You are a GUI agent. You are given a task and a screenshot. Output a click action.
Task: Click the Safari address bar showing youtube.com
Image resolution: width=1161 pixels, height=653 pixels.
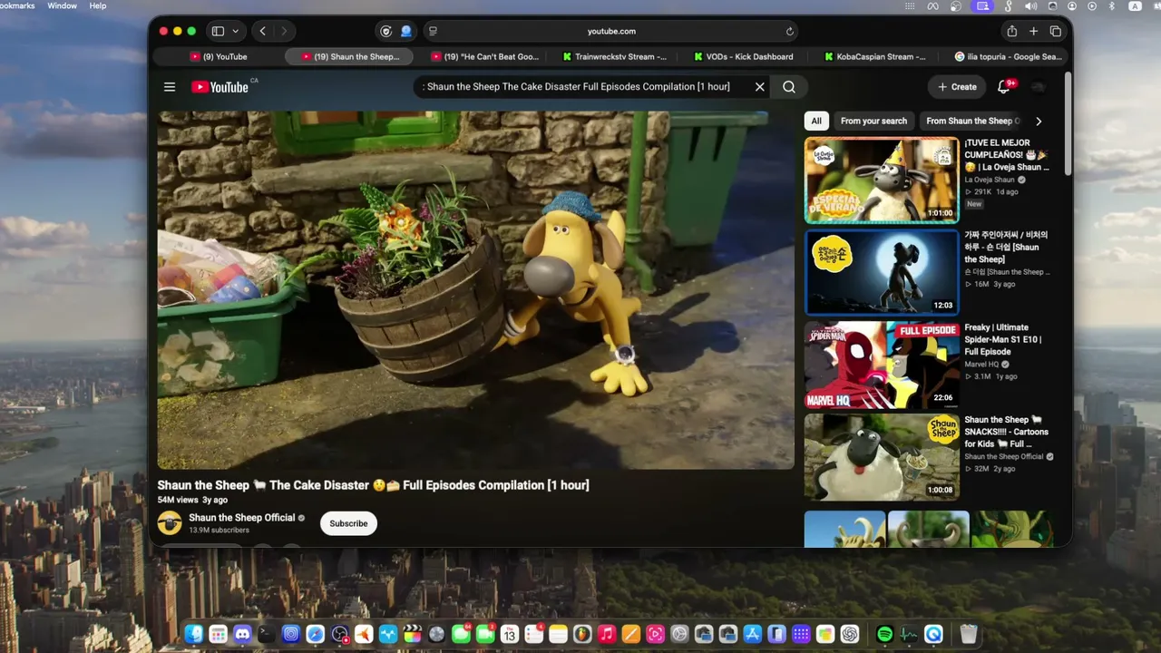click(x=611, y=31)
